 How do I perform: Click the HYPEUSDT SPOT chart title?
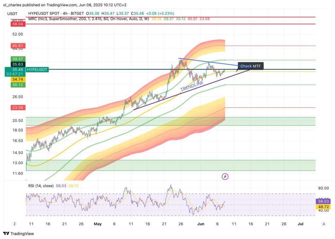pos(47,13)
